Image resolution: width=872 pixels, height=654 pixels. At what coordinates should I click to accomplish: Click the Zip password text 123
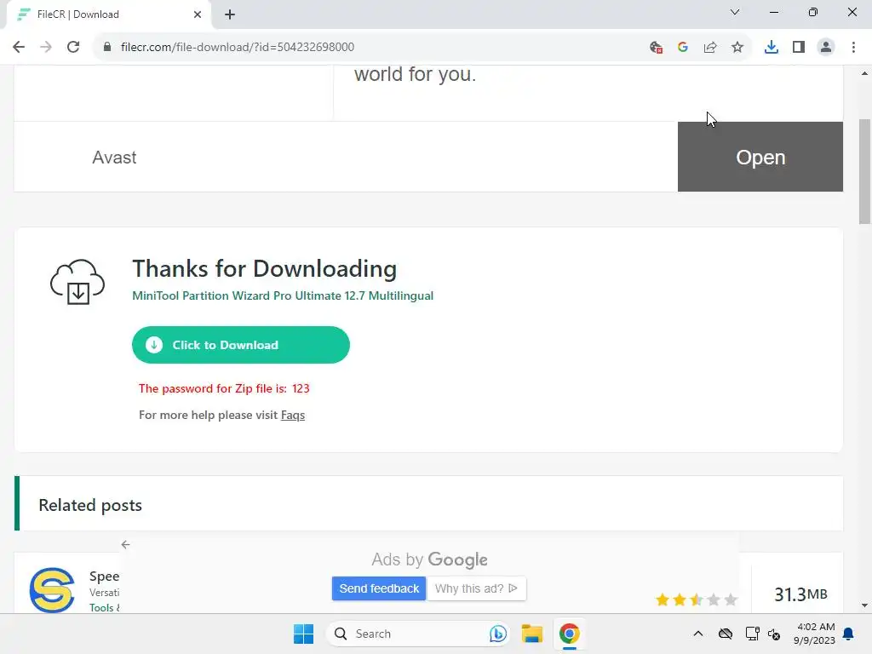301,388
